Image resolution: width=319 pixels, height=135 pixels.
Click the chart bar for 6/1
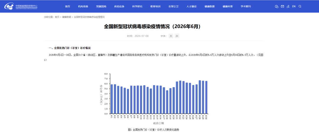pyautogui.click(x=112, y=99)
